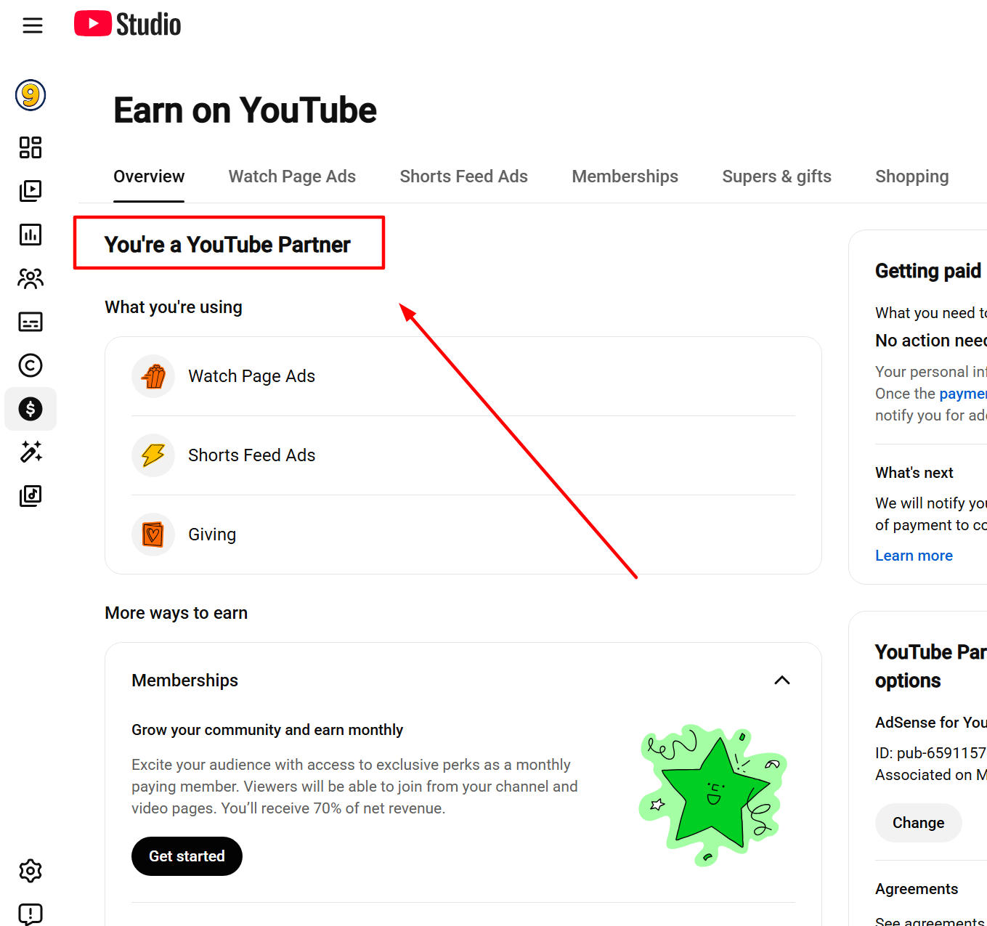Click Get started for Memberships
The image size is (987, 926).
[x=187, y=856]
